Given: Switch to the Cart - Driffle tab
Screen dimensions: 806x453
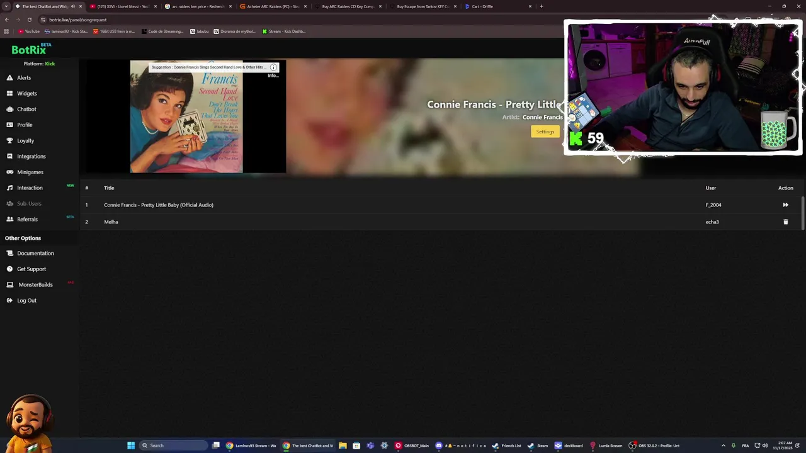Looking at the screenshot, I should click(x=497, y=6).
